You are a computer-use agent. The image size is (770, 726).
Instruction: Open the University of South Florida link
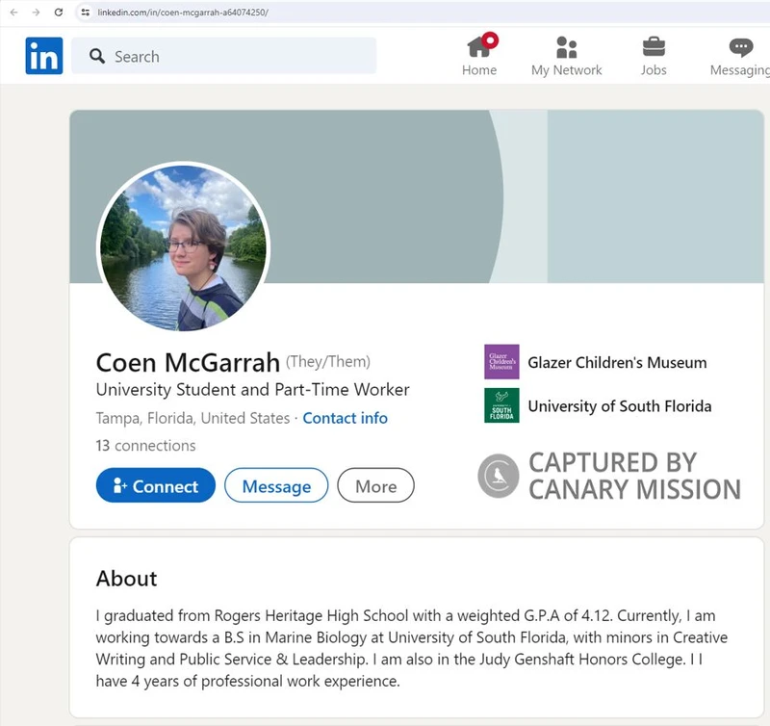620,406
